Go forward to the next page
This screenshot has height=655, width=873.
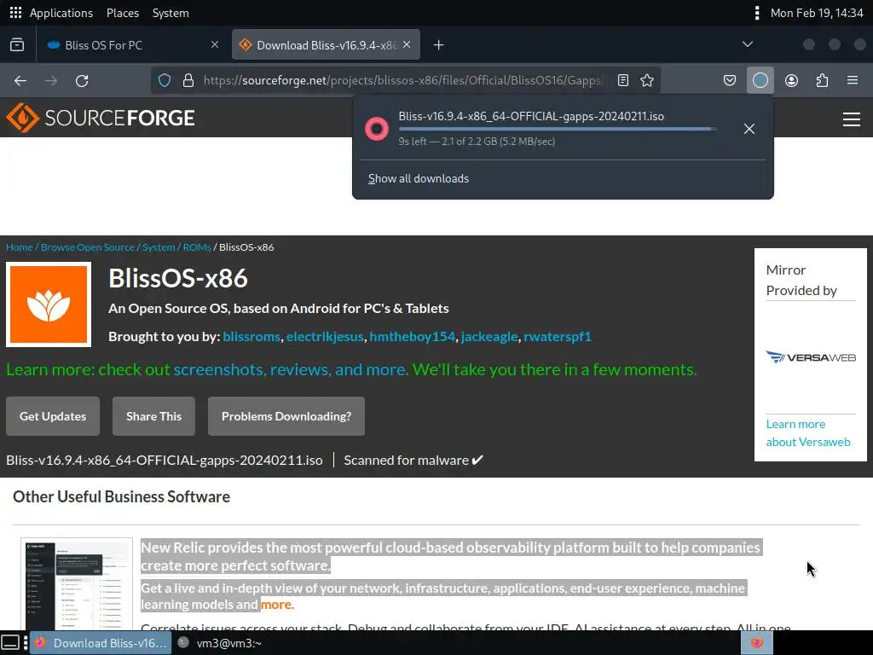[x=51, y=81]
